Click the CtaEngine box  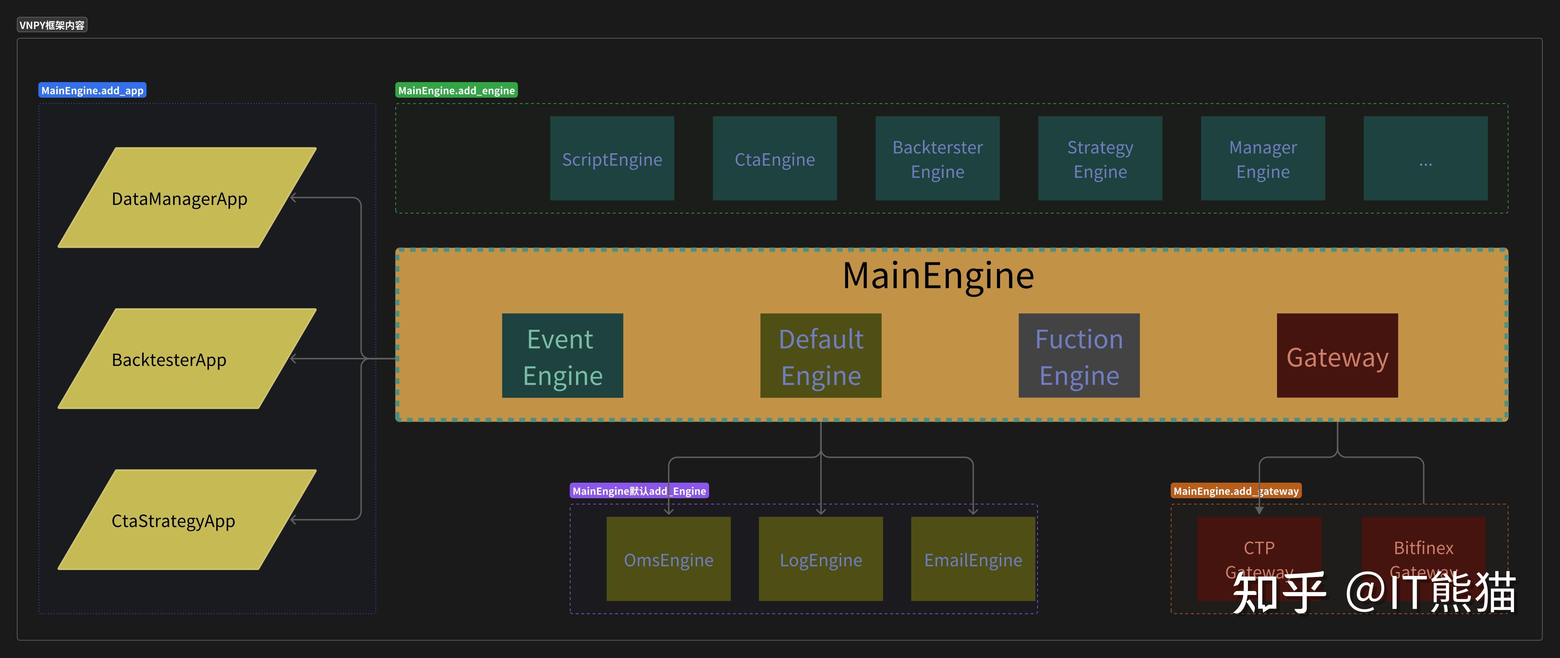[x=774, y=159]
